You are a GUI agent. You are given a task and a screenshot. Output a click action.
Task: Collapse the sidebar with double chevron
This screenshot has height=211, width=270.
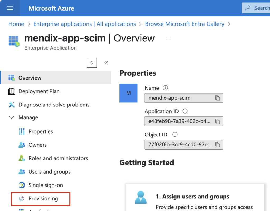(x=106, y=63)
